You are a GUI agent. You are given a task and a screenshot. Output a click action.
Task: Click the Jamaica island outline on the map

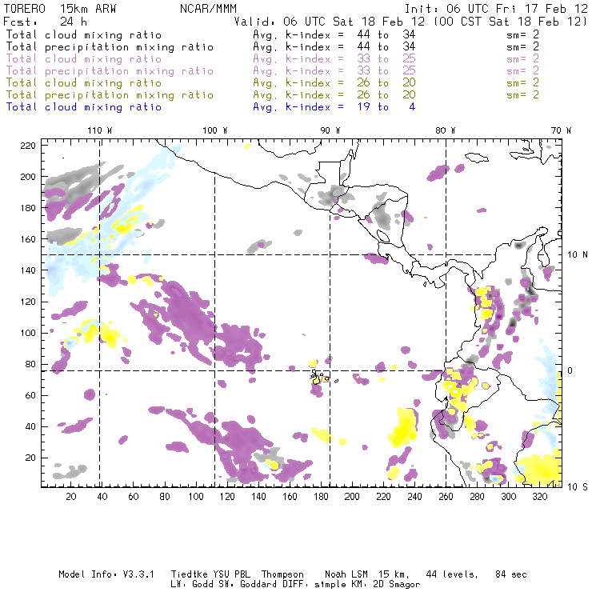[x=477, y=157]
